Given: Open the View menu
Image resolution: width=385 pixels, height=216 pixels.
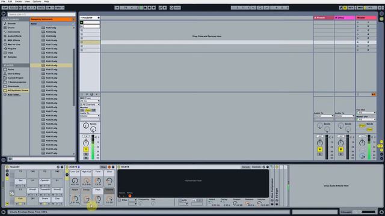Looking at the screenshot, I should (27, 1).
